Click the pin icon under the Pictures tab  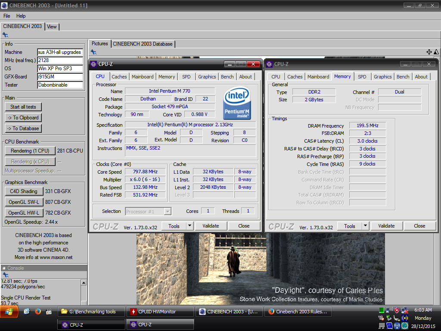(x=93, y=52)
